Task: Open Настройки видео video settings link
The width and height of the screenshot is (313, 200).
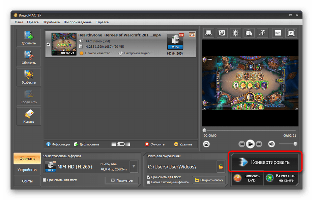Action: 134,53
